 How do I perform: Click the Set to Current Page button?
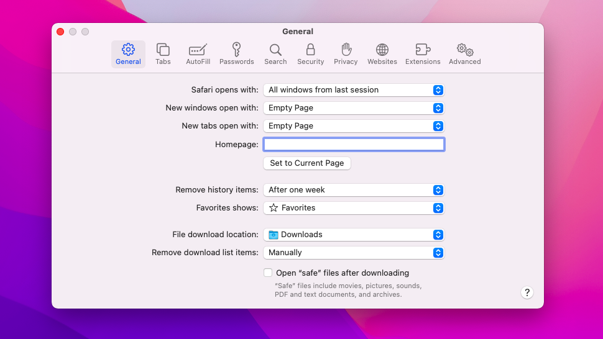[307, 163]
